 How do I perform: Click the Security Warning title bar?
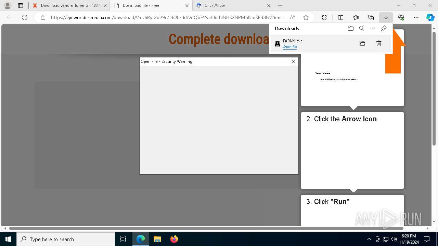click(219, 61)
